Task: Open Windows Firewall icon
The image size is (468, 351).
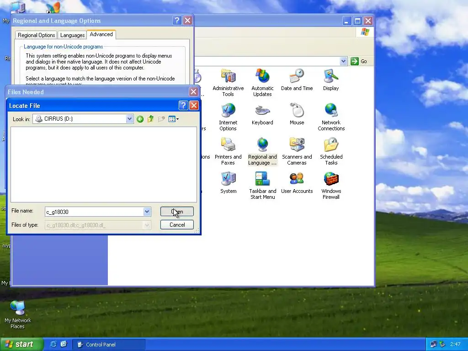Action: click(331, 186)
